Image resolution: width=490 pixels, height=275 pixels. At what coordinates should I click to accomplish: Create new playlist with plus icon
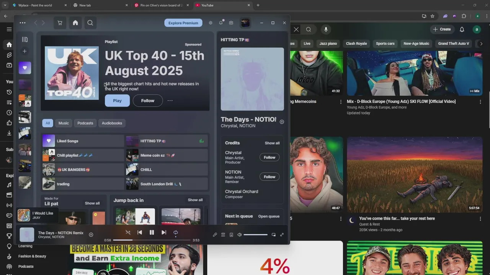25,51
